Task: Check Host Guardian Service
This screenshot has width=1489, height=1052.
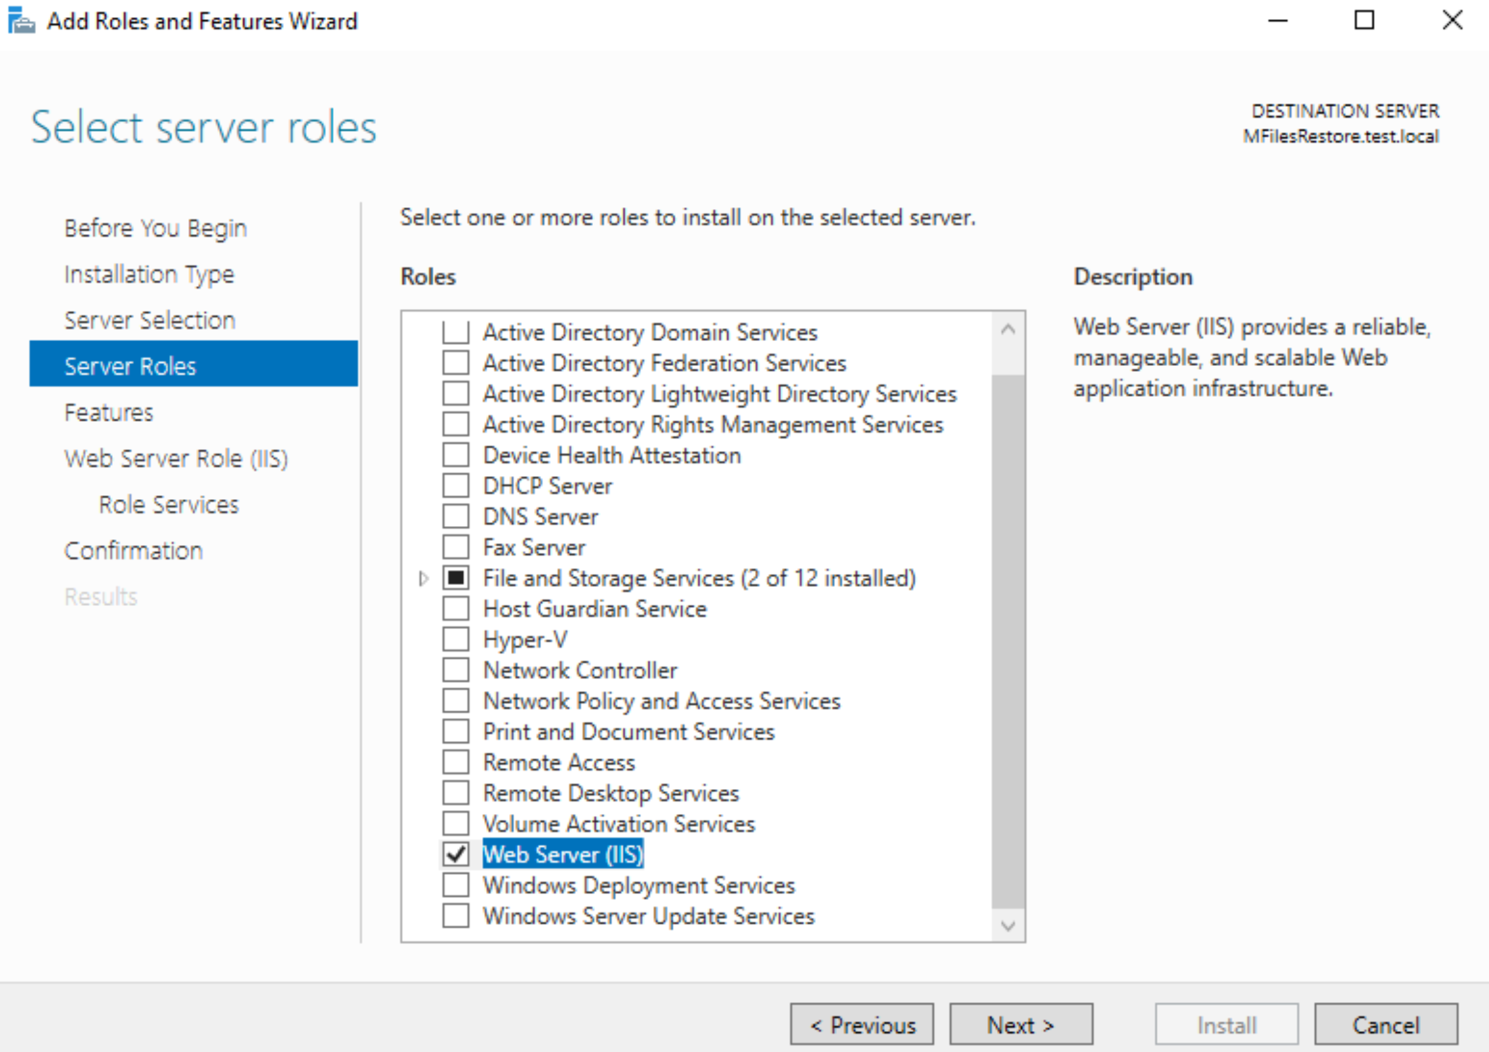Action: [455, 609]
